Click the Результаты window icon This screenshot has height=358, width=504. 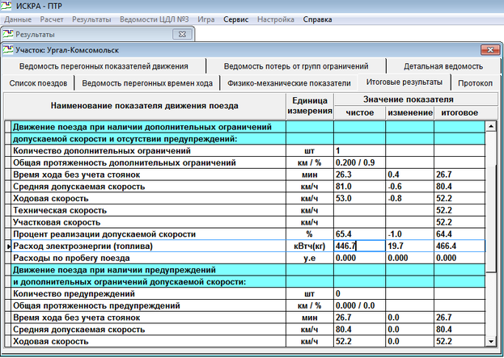click(8, 35)
